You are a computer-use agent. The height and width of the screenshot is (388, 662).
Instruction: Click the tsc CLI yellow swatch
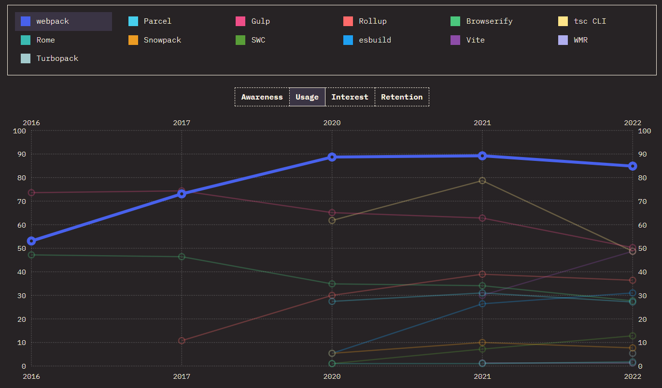point(563,21)
